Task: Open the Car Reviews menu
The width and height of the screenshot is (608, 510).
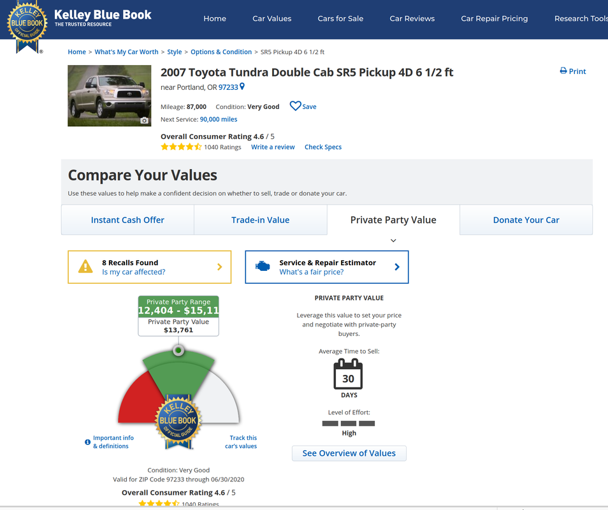Action: click(x=412, y=18)
